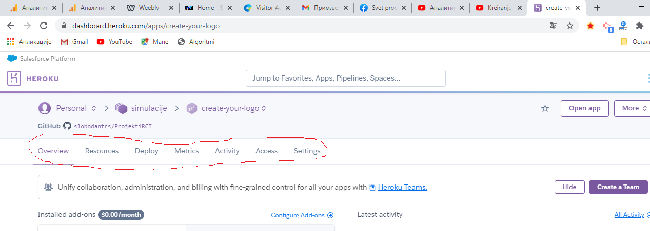Expand the Personal account switcher
Viewport: 650px width, 231px height.
click(94, 108)
